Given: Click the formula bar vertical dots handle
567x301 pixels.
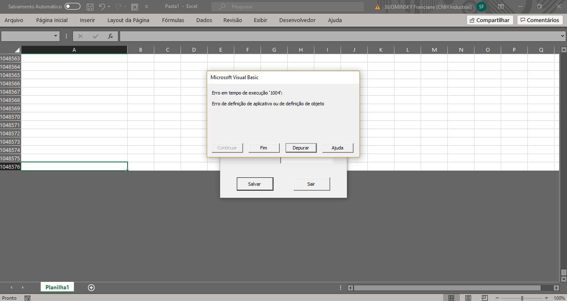Looking at the screenshot, I should 66,36.
